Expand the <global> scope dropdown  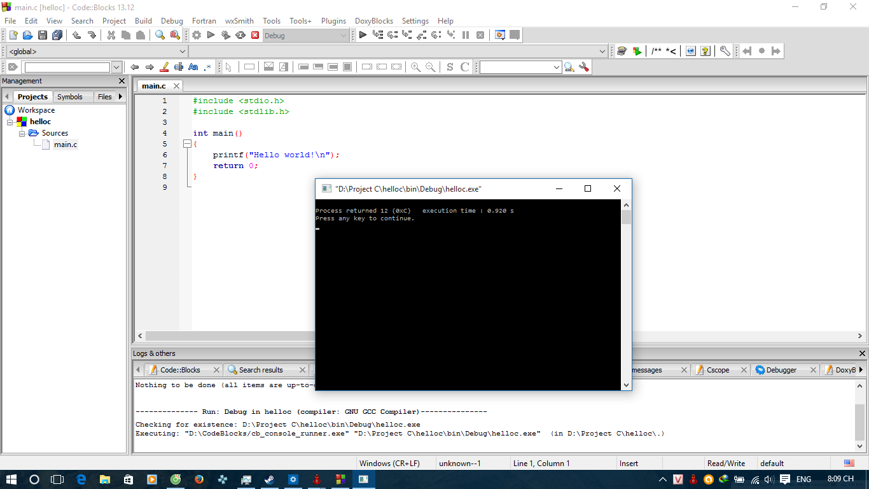point(183,52)
